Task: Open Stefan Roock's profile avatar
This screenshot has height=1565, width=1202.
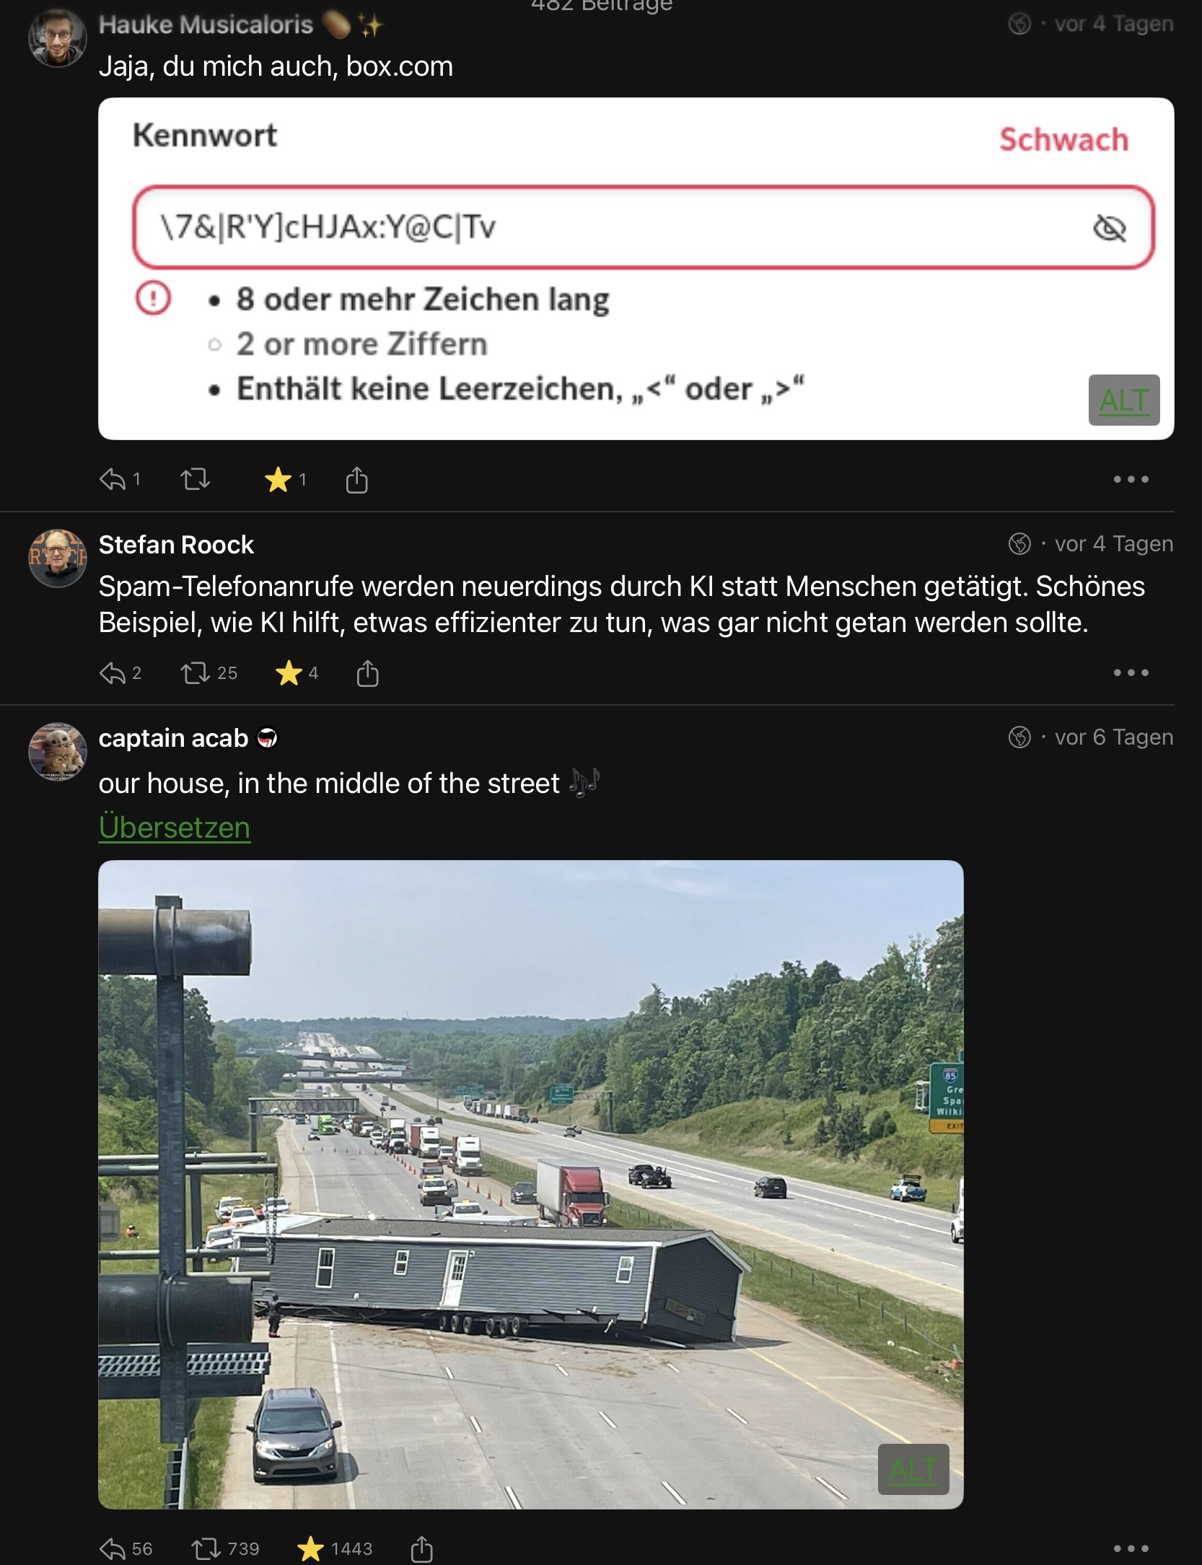Action: (58, 558)
